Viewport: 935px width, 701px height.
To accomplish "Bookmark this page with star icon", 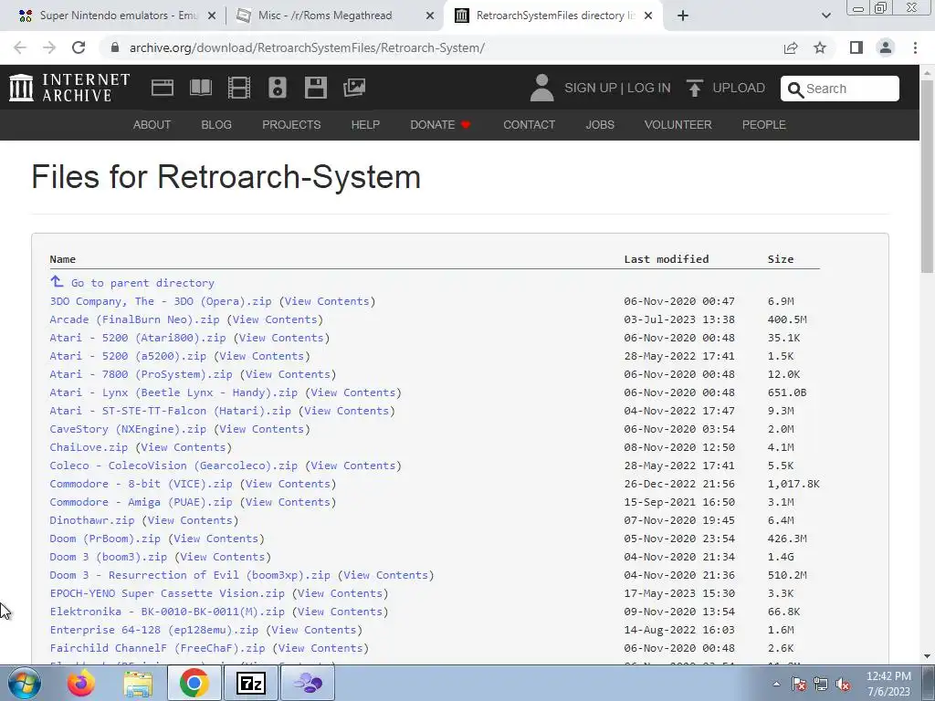I will (820, 47).
